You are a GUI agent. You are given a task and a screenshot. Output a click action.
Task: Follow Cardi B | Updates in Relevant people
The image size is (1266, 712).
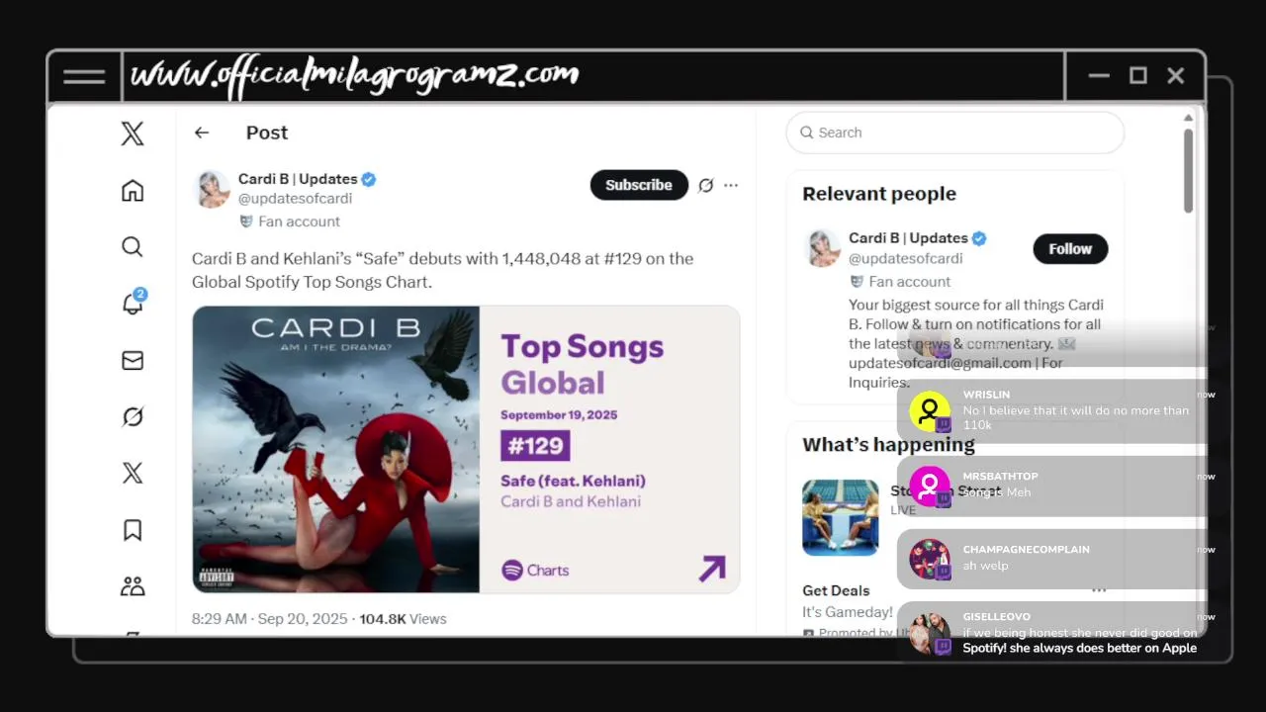[1070, 249]
